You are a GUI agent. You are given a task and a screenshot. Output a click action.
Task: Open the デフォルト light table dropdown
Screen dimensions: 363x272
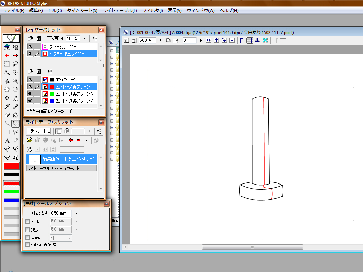coord(39,131)
